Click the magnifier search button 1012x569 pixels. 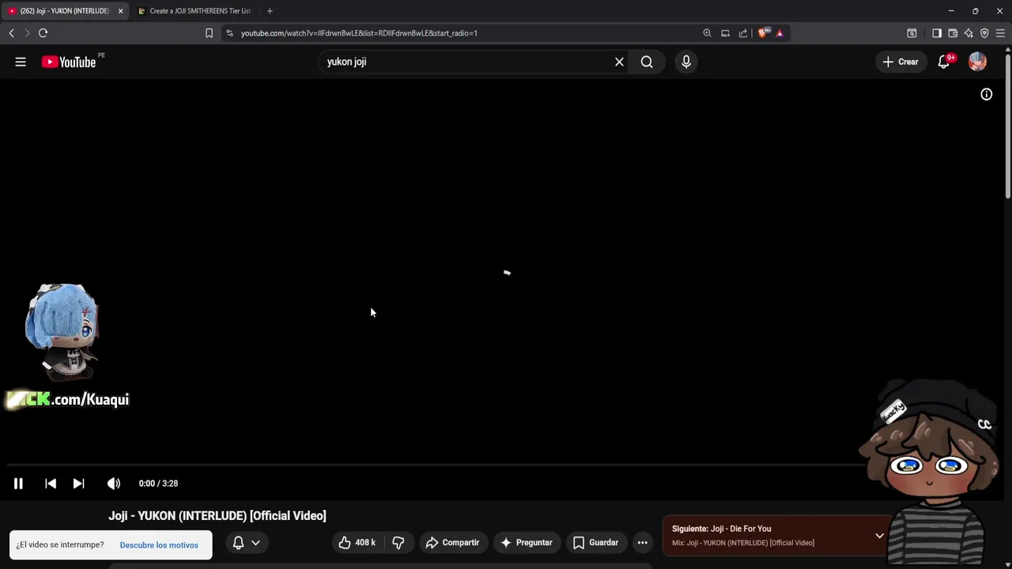coord(647,62)
